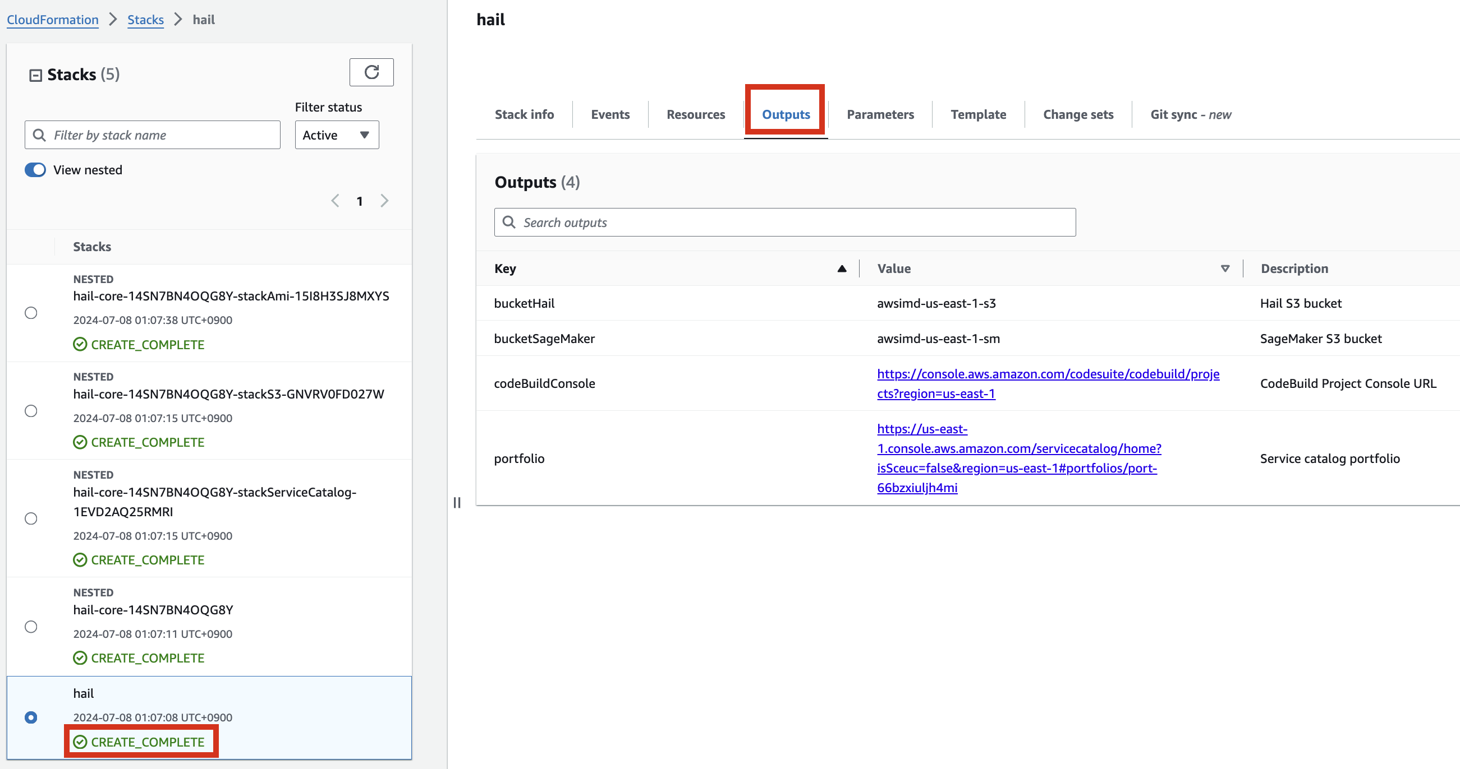Click the search icon in stack filter
The height and width of the screenshot is (769, 1460).
pos(39,135)
